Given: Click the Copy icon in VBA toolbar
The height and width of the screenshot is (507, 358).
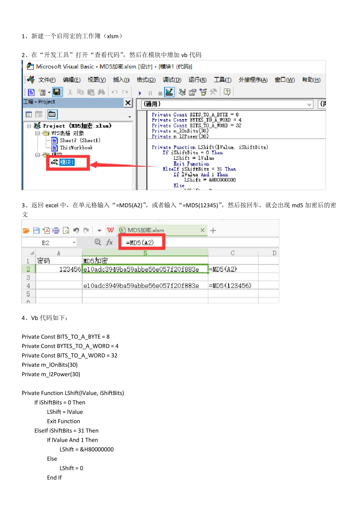Looking at the screenshot, I should [80, 92].
